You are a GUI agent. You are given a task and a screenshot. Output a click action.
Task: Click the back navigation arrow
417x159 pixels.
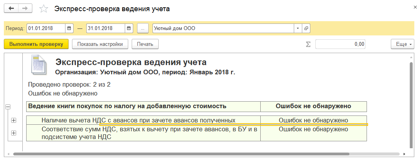pos(11,8)
